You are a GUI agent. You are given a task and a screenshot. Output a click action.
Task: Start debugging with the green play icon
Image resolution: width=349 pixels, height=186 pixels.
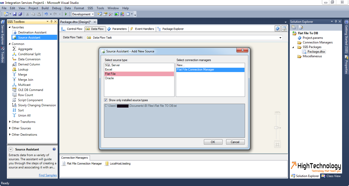coord(66,14)
